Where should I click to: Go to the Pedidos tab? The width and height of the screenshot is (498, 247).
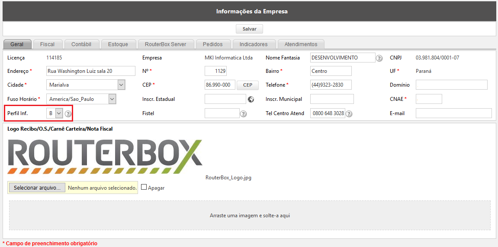213,44
